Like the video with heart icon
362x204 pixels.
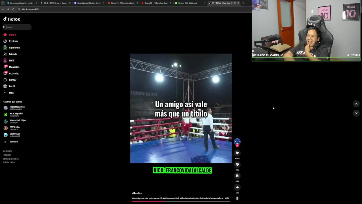(237, 153)
